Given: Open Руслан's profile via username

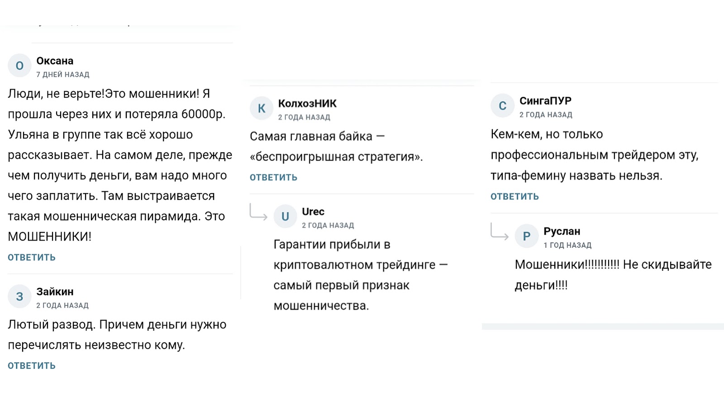Looking at the screenshot, I should 562,231.
